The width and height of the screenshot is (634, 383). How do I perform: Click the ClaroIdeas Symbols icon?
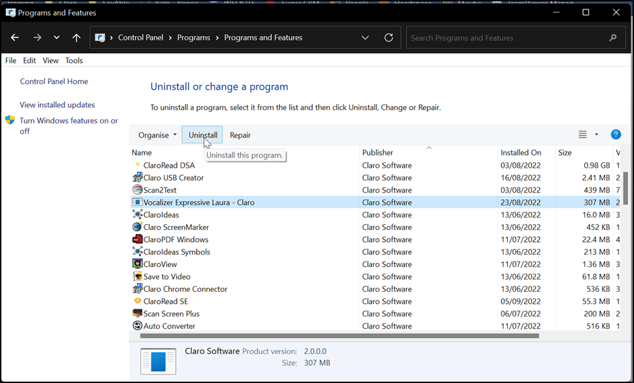click(138, 252)
